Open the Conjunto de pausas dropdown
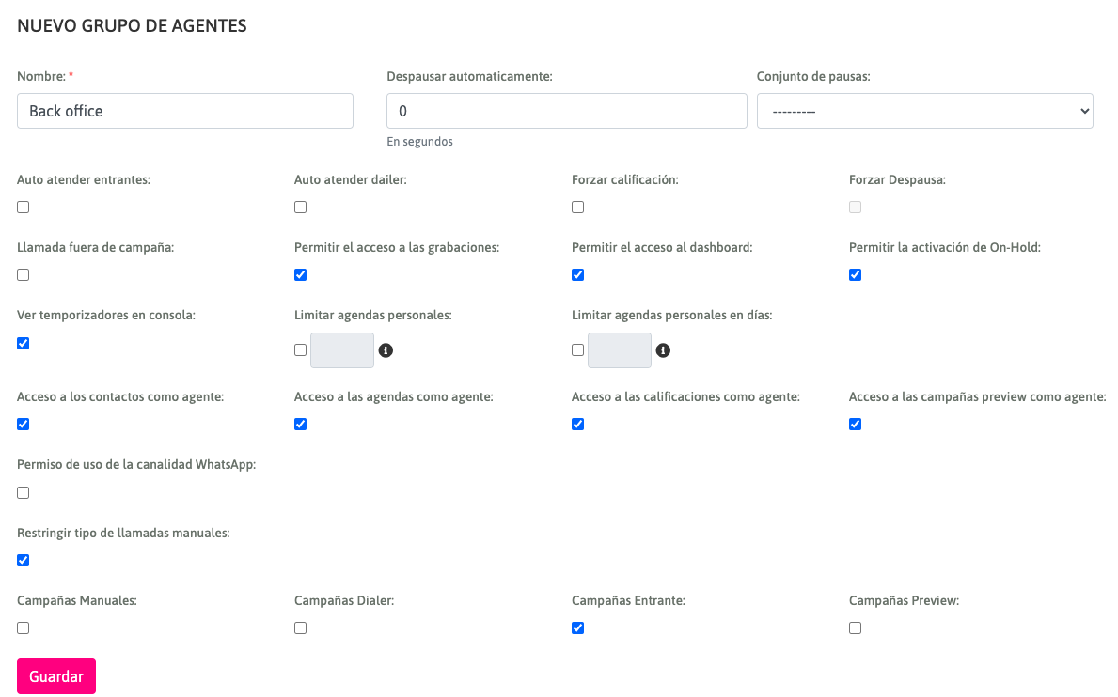 pos(924,111)
